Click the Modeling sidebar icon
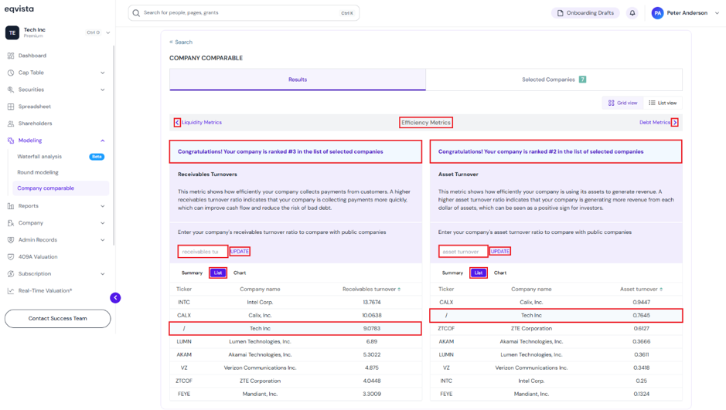 (11, 141)
